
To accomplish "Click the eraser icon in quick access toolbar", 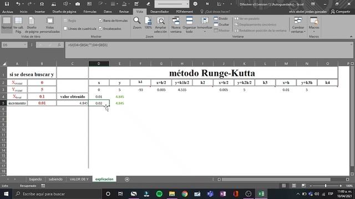I will tap(148, 4).
